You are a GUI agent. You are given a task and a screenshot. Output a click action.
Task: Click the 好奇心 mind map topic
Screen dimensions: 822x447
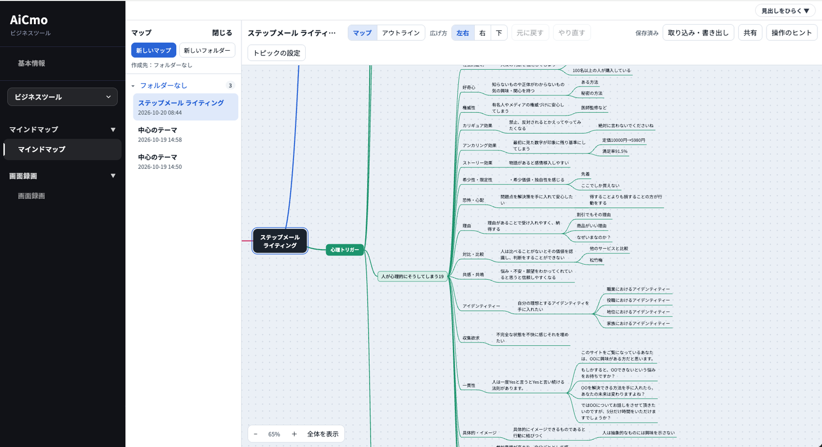pos(469,88)
